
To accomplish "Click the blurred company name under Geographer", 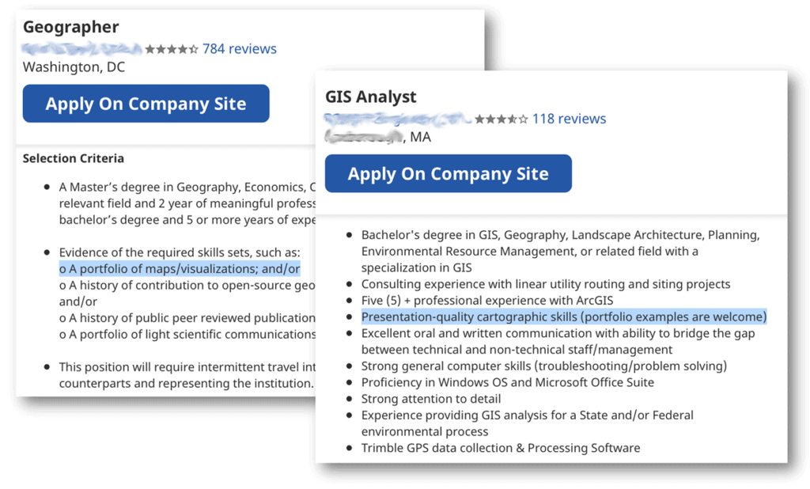I will click(x=82, y=49).
